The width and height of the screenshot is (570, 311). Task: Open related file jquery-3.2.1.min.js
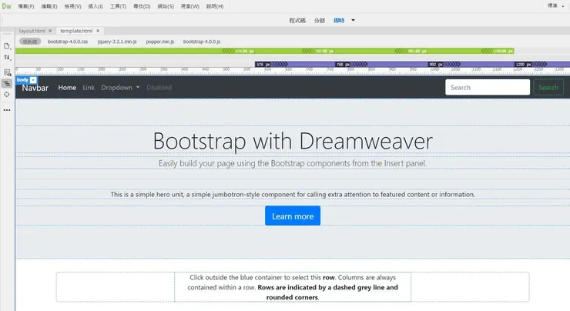[117, 42]
